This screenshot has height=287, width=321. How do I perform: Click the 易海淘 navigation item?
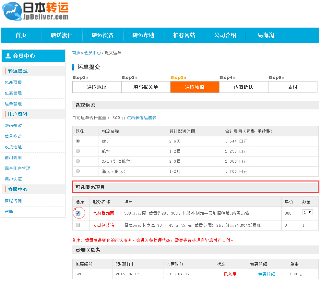pyautogui.click(x=266, y=35)
